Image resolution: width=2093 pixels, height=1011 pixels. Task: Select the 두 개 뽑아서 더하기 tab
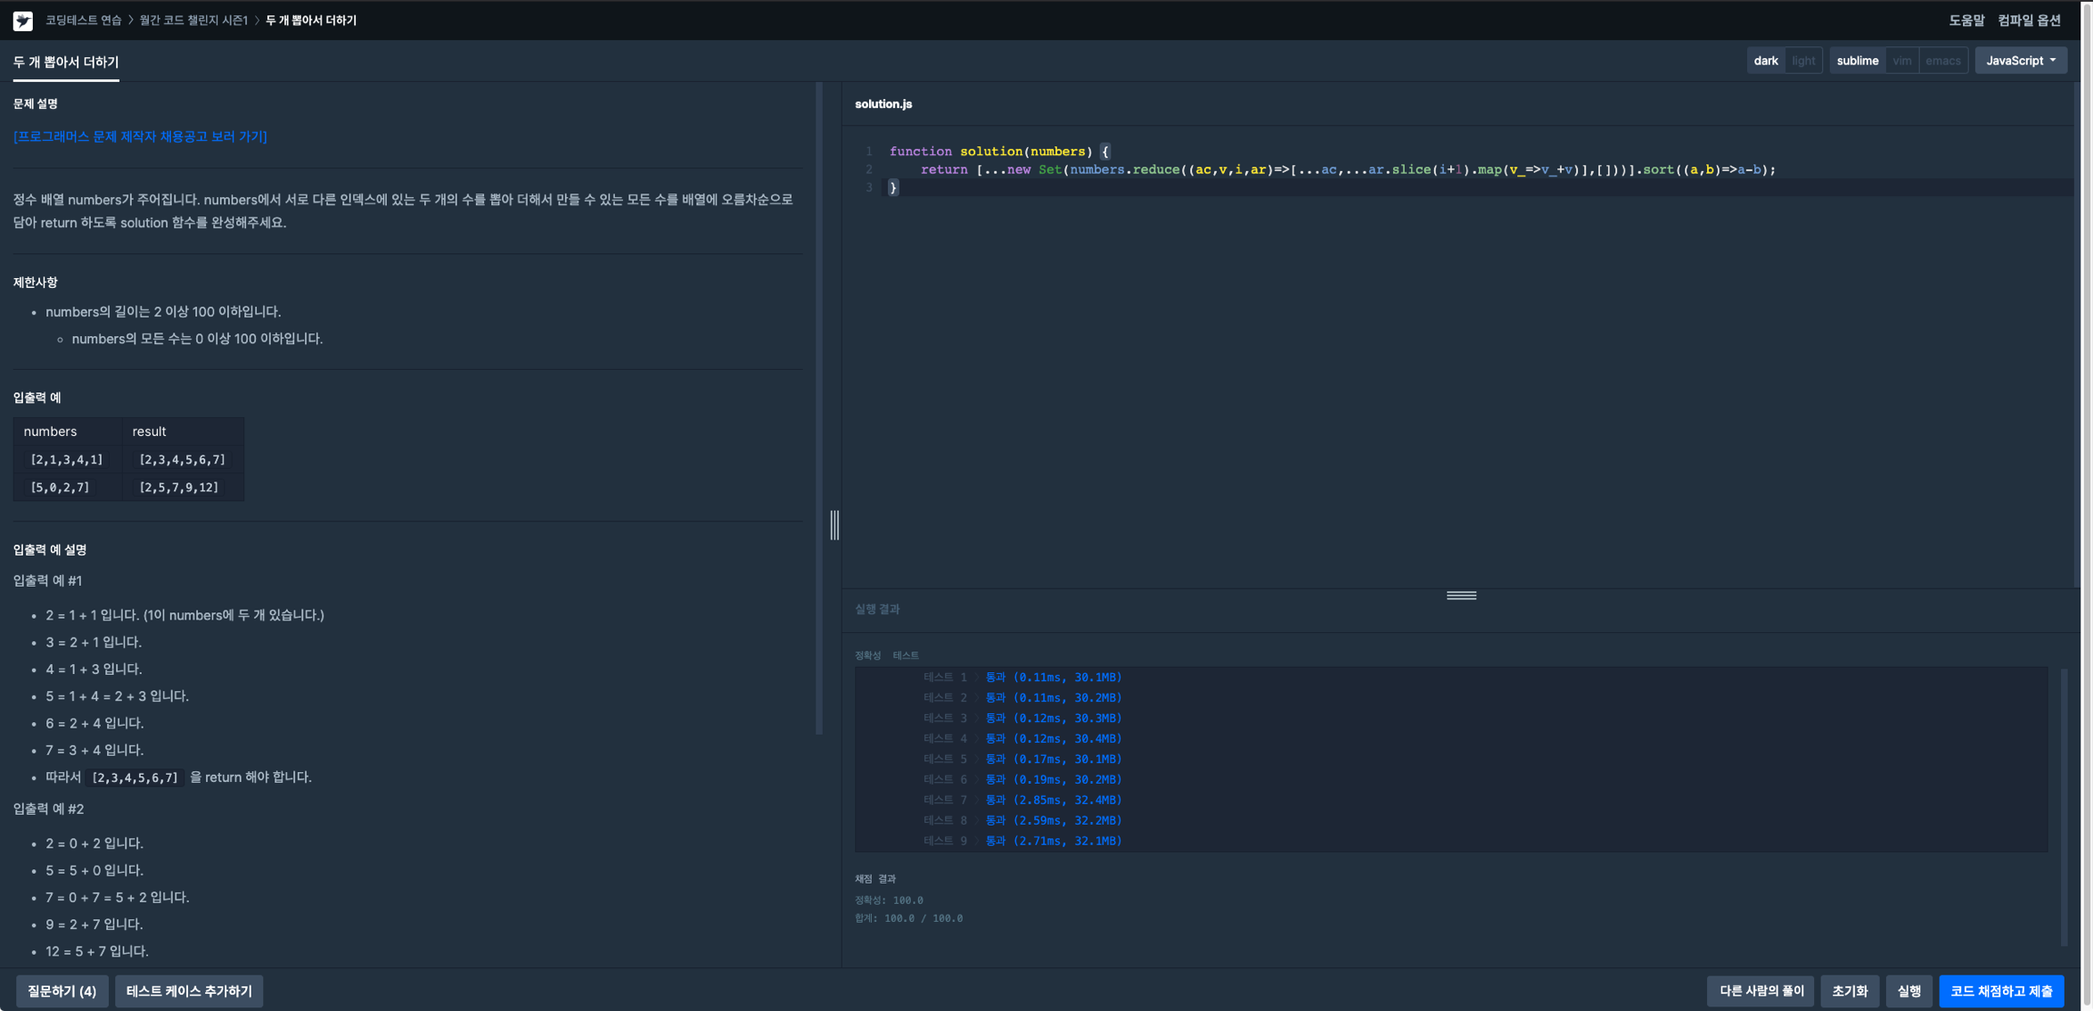coord(66,62)
